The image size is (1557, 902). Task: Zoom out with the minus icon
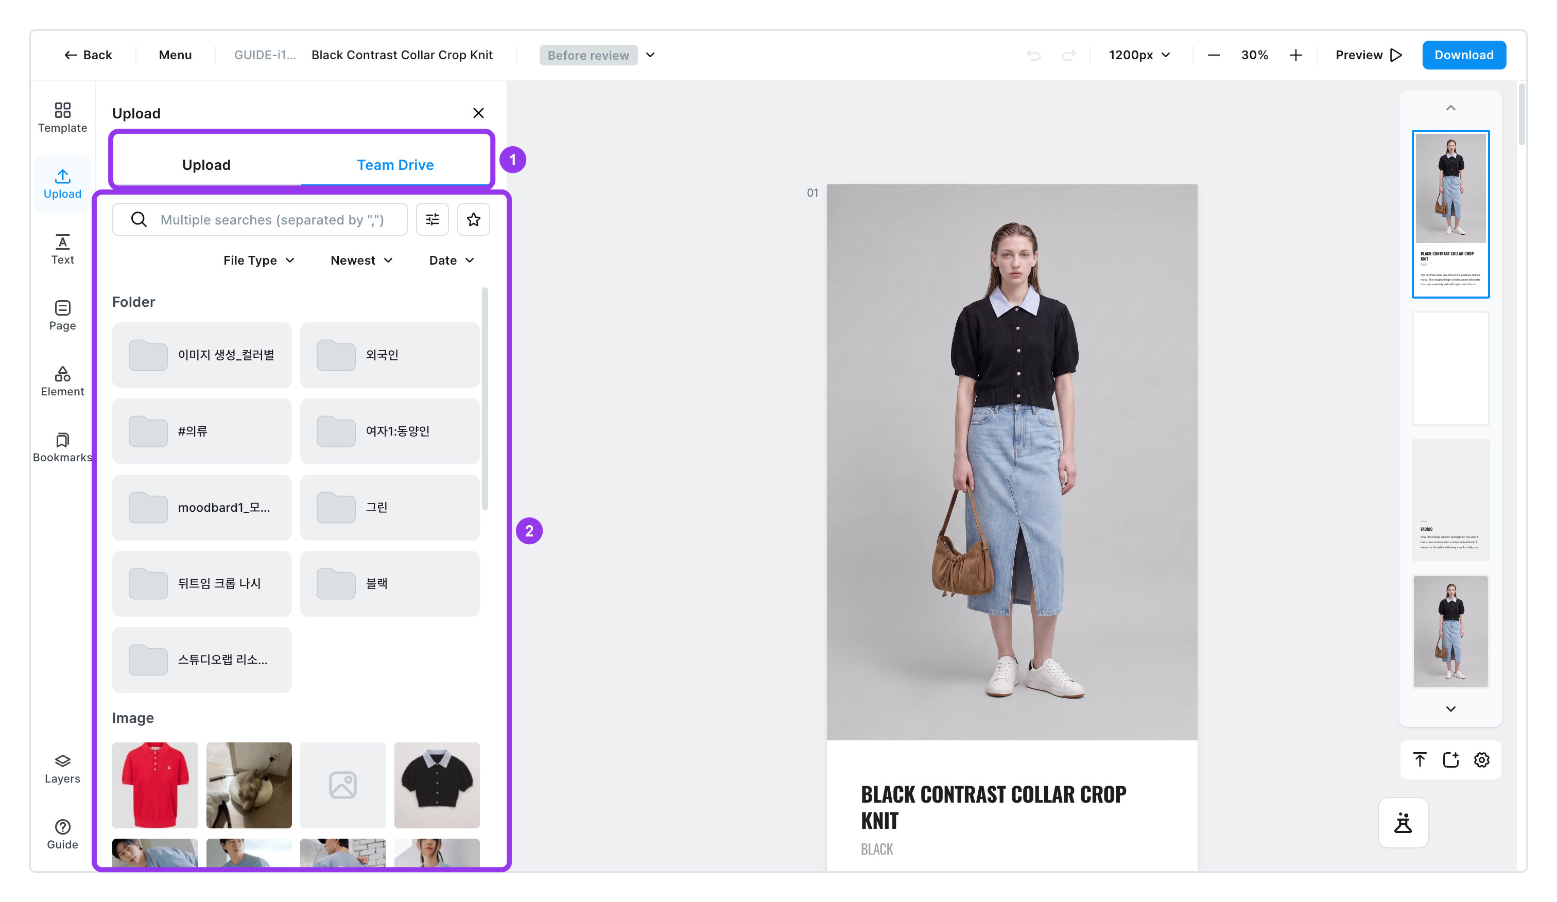[1214, 55]
